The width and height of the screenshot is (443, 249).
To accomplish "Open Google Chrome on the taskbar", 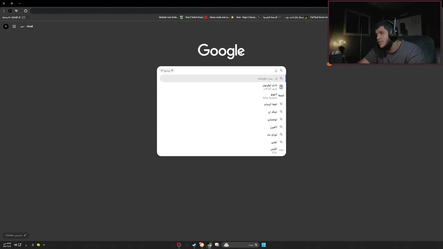I will [x=209, y=245].
